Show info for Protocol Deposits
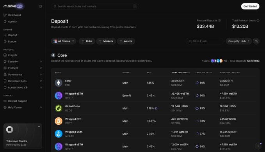This screenshot has width=265, height=152. pos(219,20)
